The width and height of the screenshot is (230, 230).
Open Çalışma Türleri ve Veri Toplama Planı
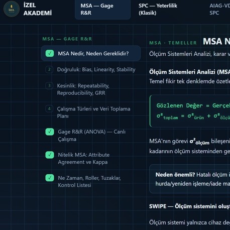point(93,112)
